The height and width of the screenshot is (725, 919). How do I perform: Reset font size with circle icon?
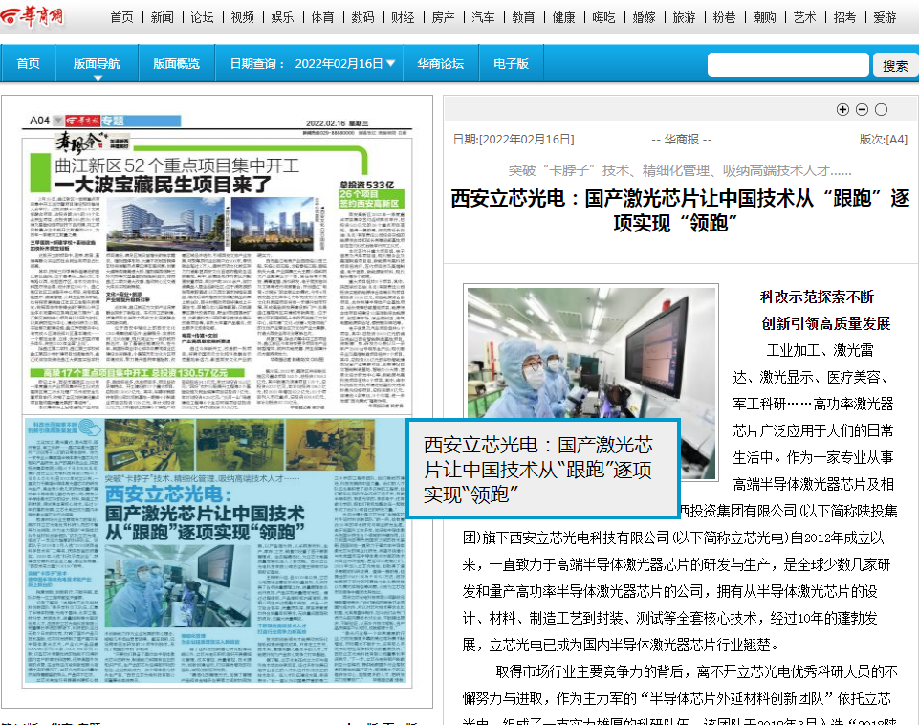point(881,109)
